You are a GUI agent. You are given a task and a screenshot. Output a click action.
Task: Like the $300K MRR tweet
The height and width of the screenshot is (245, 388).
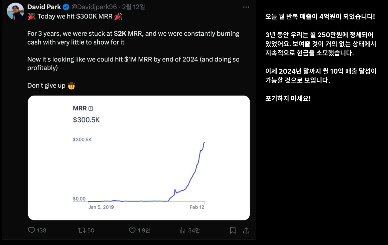[132, 230]
